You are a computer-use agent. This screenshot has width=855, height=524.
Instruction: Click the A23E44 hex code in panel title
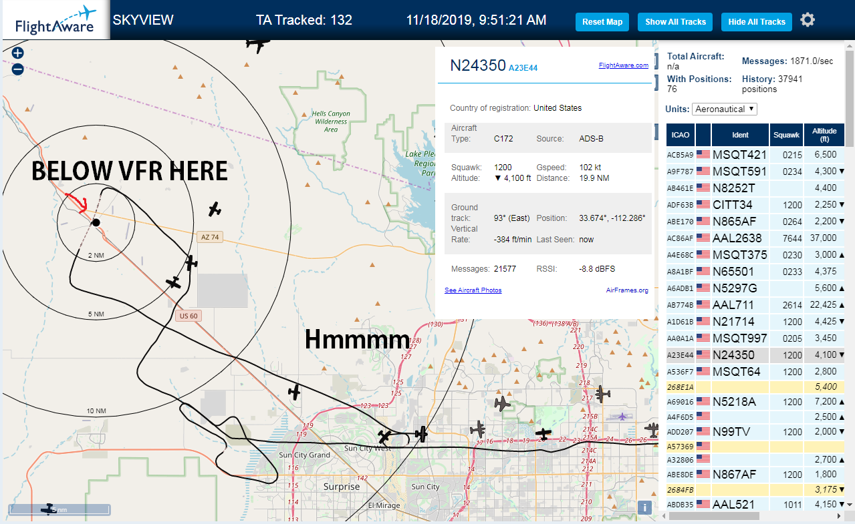[x=523, y=67]
